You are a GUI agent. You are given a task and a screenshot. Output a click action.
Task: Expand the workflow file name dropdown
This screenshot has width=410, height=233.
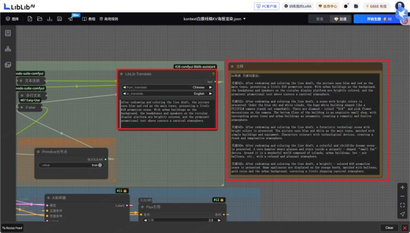(x=244, y=19)
